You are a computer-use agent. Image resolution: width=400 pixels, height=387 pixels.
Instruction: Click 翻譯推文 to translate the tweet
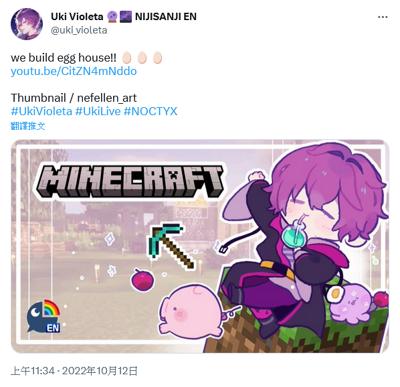28,126
